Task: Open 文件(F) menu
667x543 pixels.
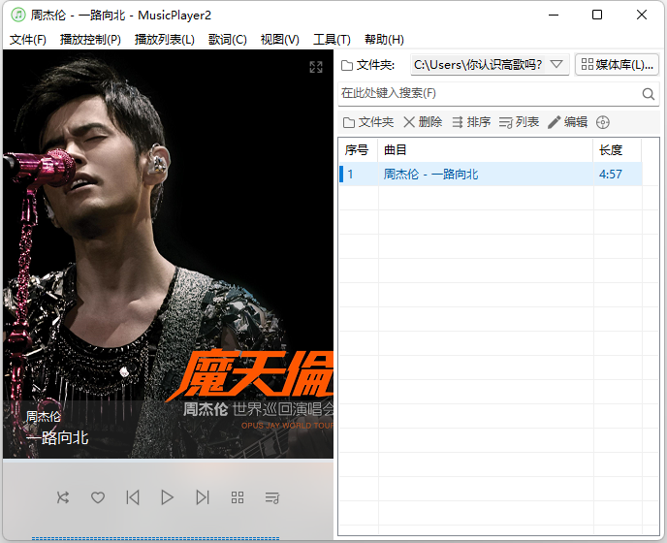Action: coord(28,40)
